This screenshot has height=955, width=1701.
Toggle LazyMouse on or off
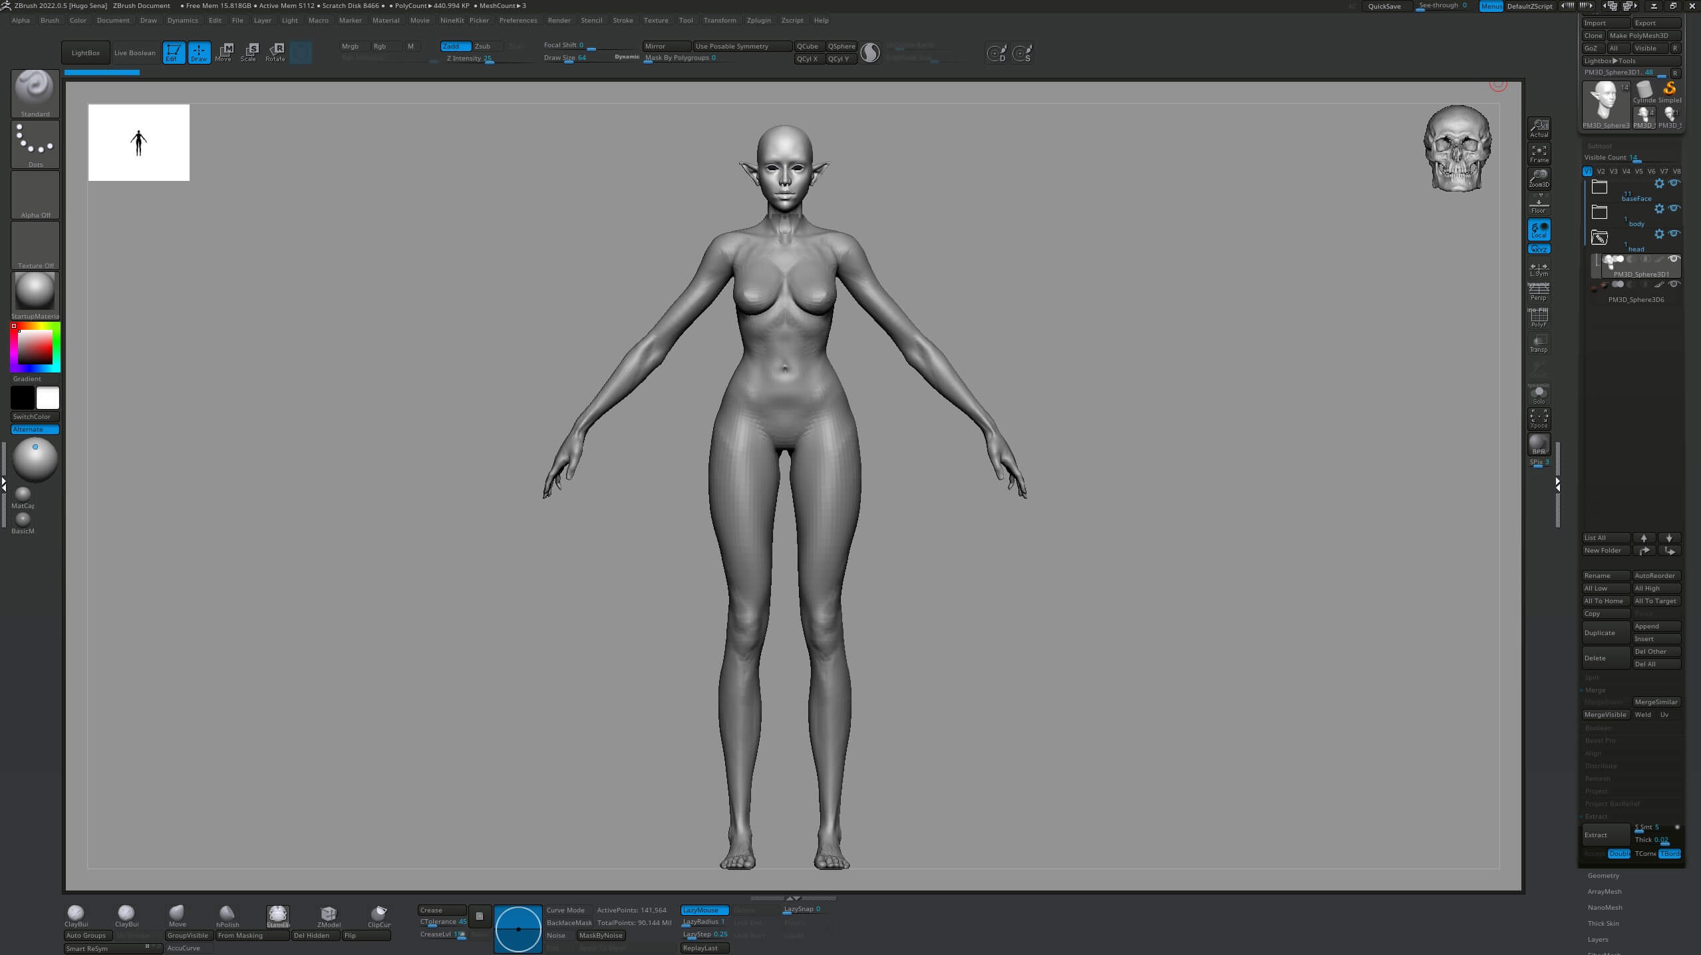point(704,910)
